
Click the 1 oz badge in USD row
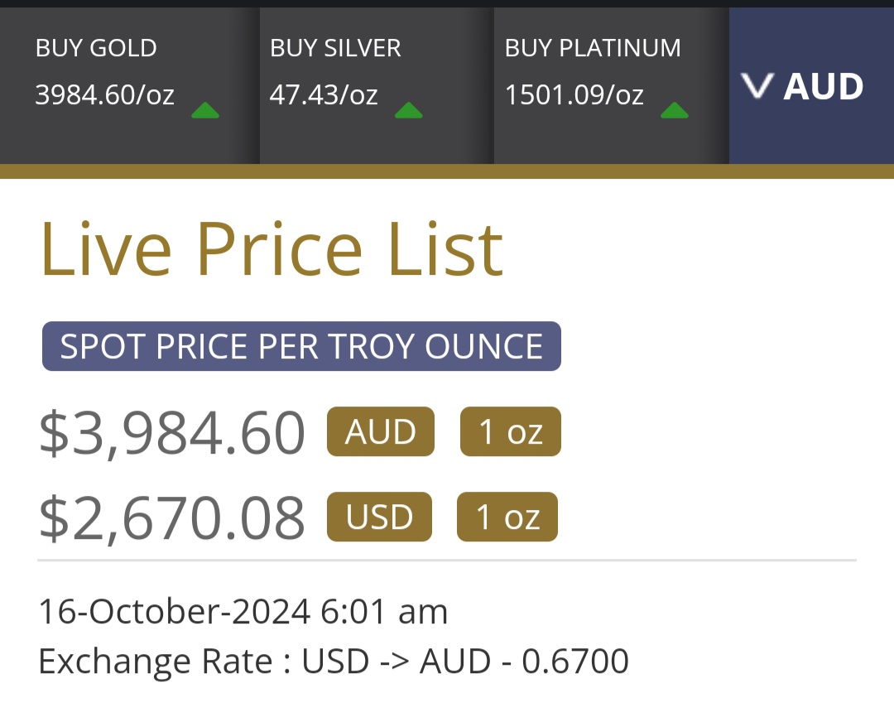point(507,517)
